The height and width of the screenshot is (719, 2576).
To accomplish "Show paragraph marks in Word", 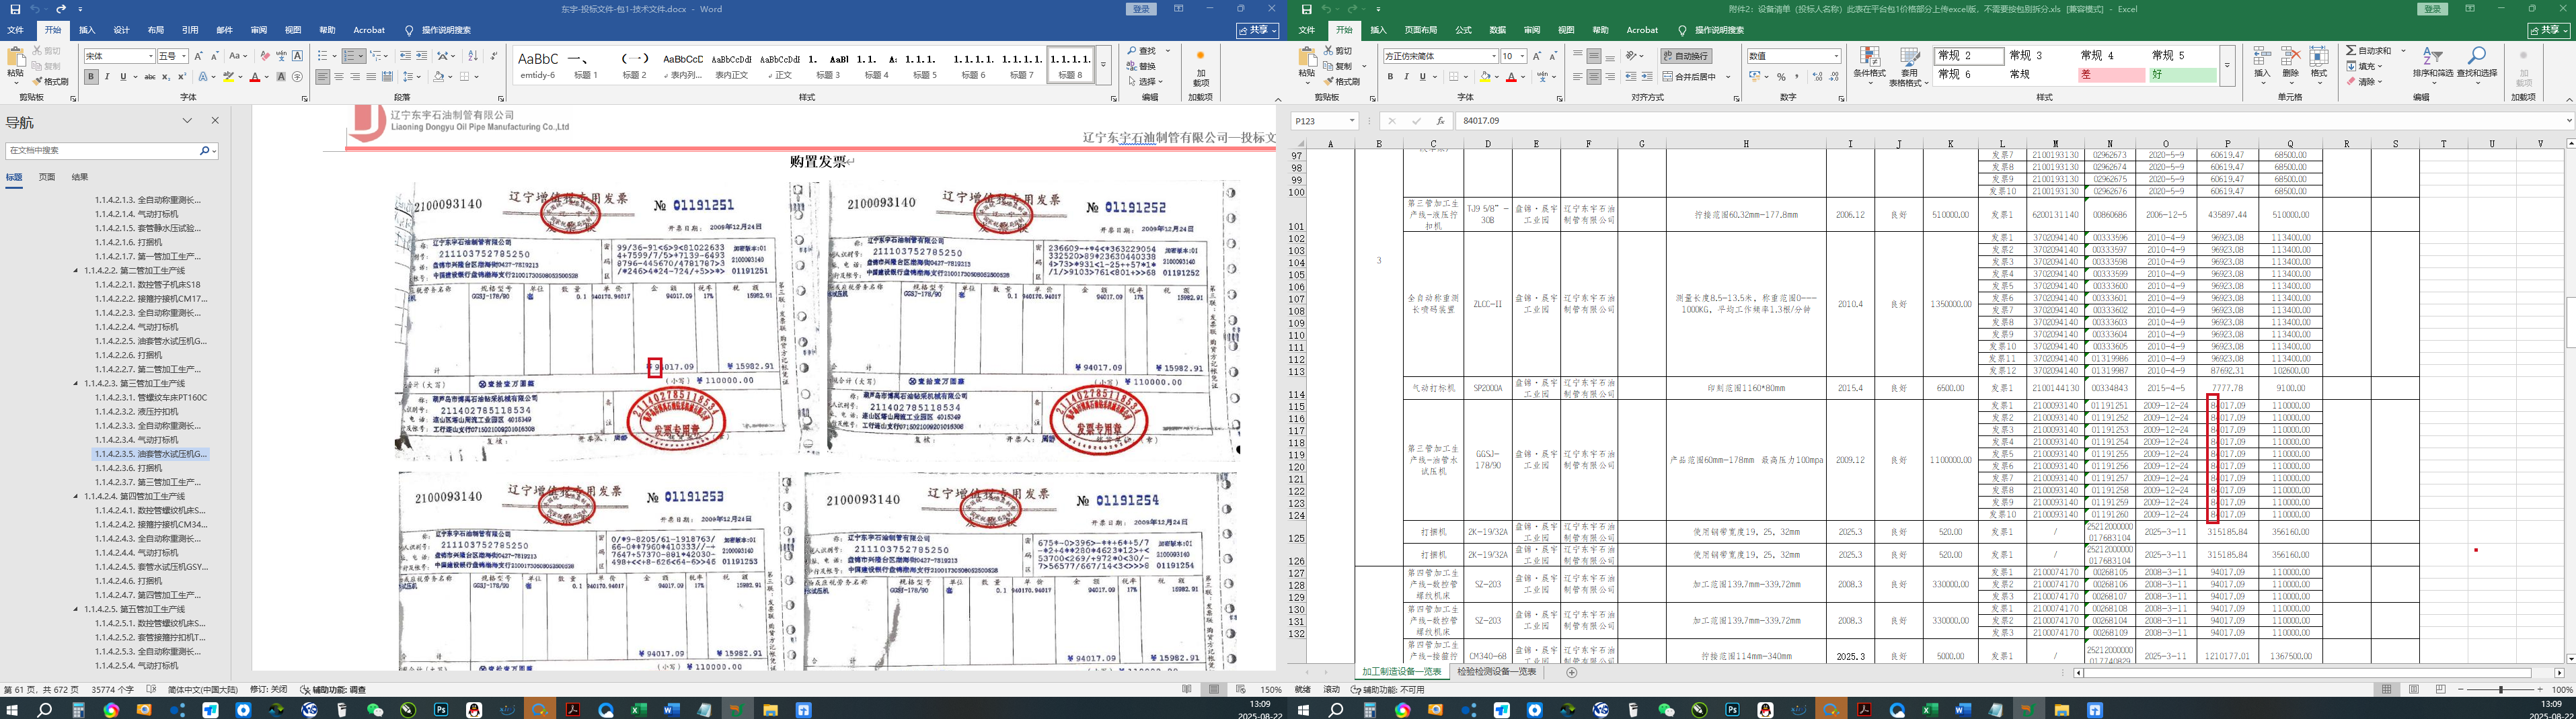I will pos(494,56).
